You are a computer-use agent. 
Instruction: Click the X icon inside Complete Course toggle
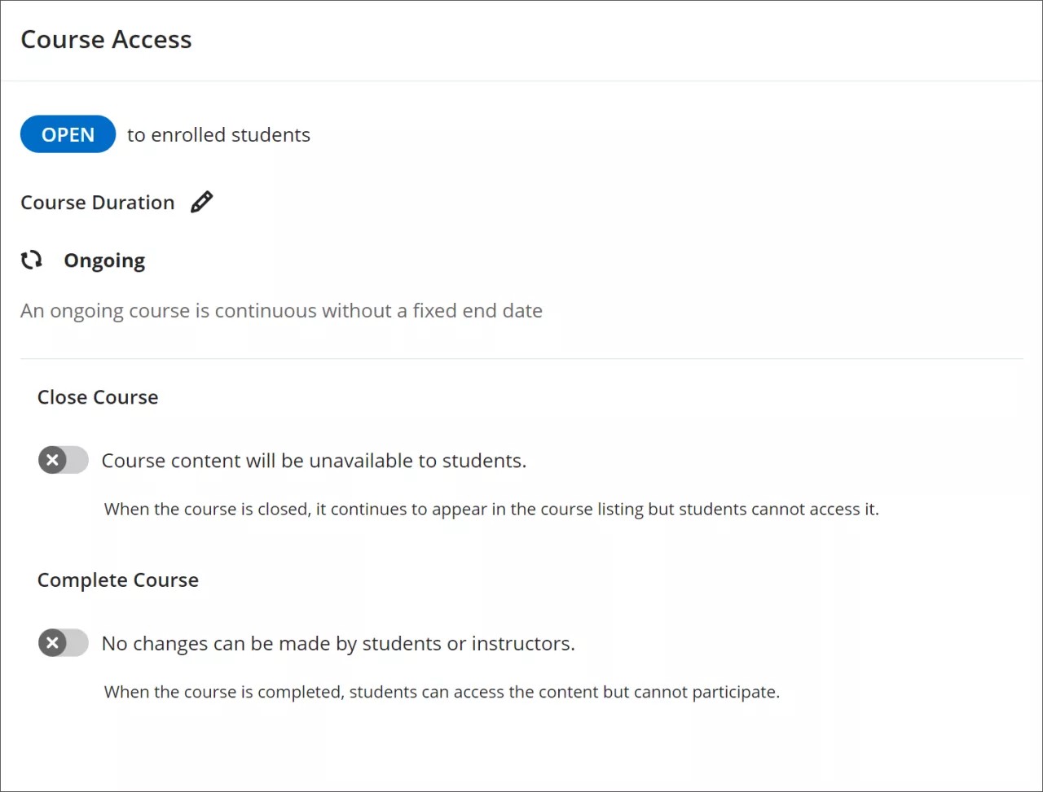pyautogui.click(x=51, y=643)
